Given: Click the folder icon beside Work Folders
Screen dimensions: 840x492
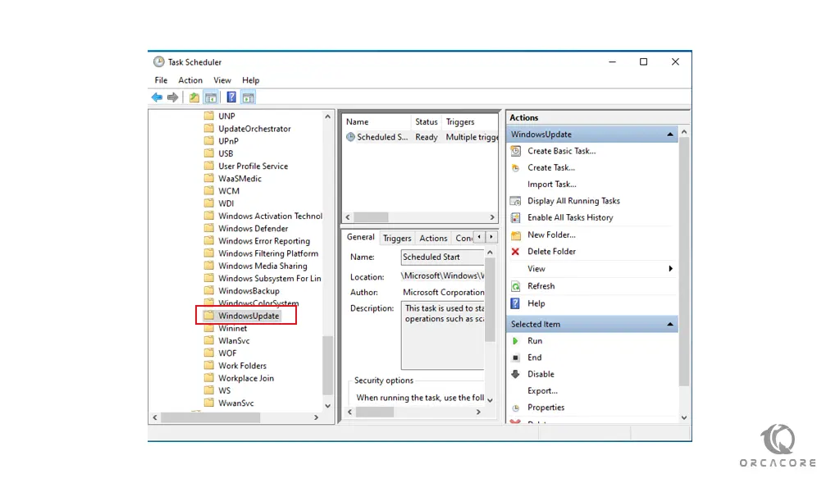Looking at the screenshot, I should point(209,366).
